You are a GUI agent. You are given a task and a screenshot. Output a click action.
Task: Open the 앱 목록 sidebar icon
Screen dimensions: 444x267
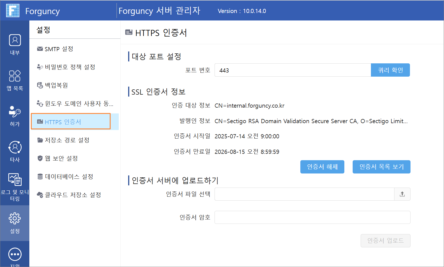pyautogui.click(x=15, y=76)
